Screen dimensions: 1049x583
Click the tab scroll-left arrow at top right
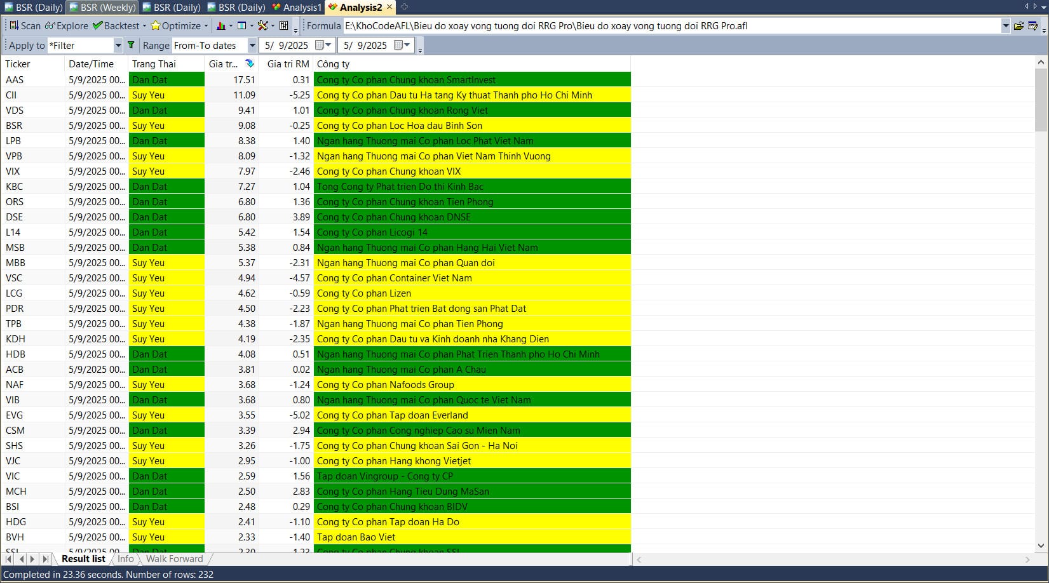1026,6
